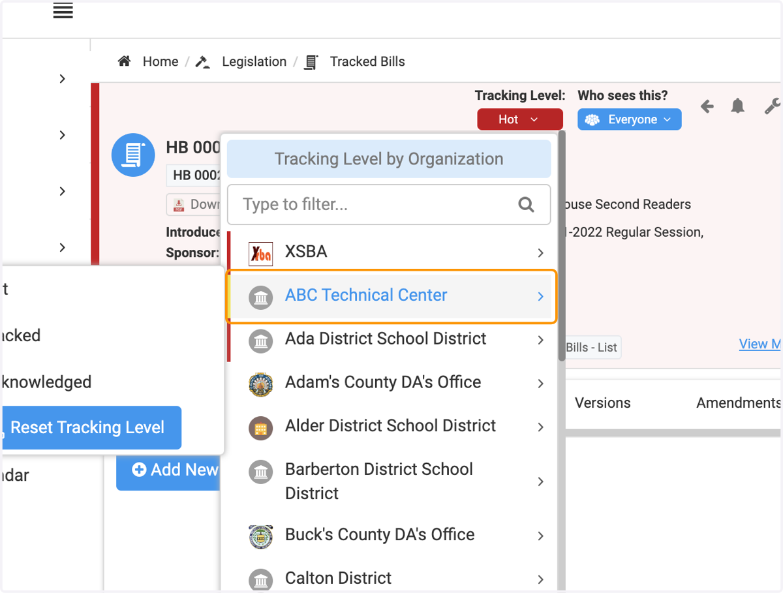This screenshot has height=593, width=783.
Task: Open the Hot tracking level dropdown
Action: (519, 119)
